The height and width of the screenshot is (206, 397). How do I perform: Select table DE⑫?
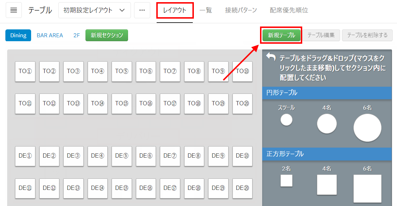click(x=49, y=188)
